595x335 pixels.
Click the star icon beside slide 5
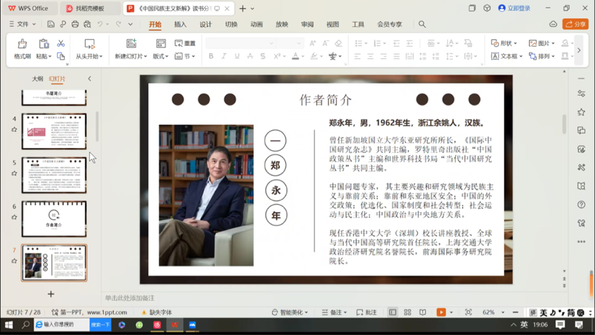(x=14, y=173)
